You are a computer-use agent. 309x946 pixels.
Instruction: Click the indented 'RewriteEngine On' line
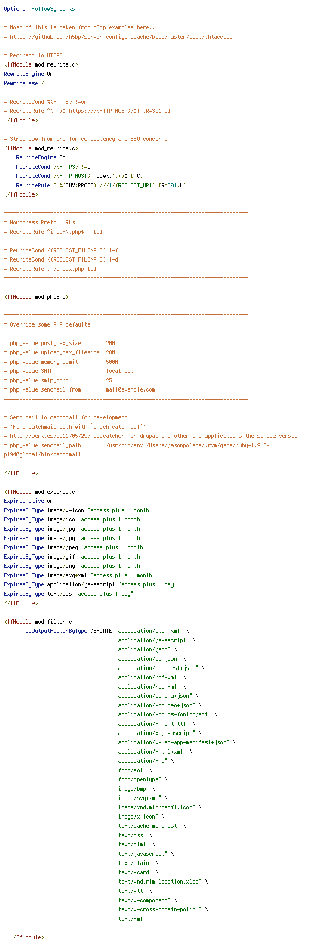point(41,157)
